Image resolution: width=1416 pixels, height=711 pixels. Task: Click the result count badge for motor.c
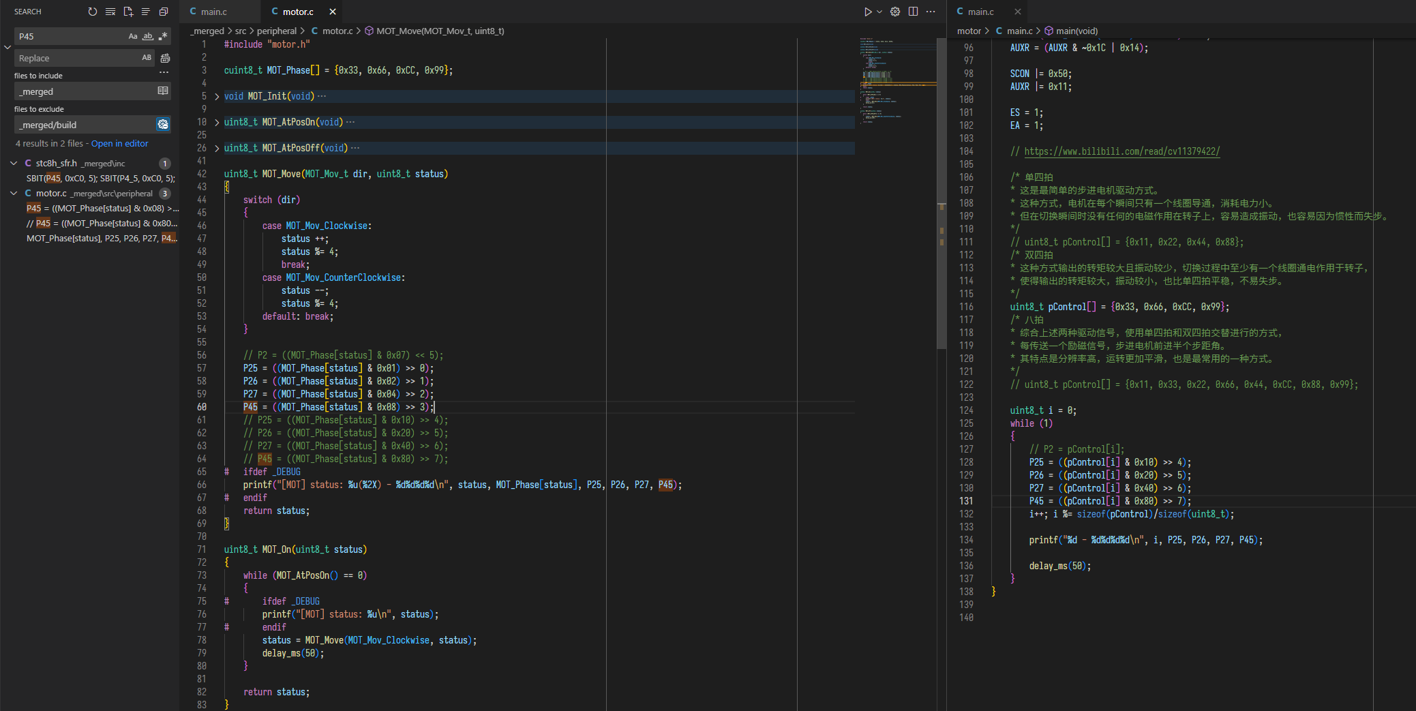point(165,193)
